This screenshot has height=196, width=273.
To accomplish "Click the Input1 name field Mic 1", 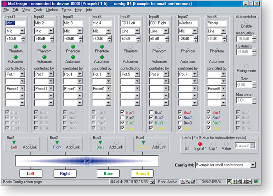I will 16,23.
